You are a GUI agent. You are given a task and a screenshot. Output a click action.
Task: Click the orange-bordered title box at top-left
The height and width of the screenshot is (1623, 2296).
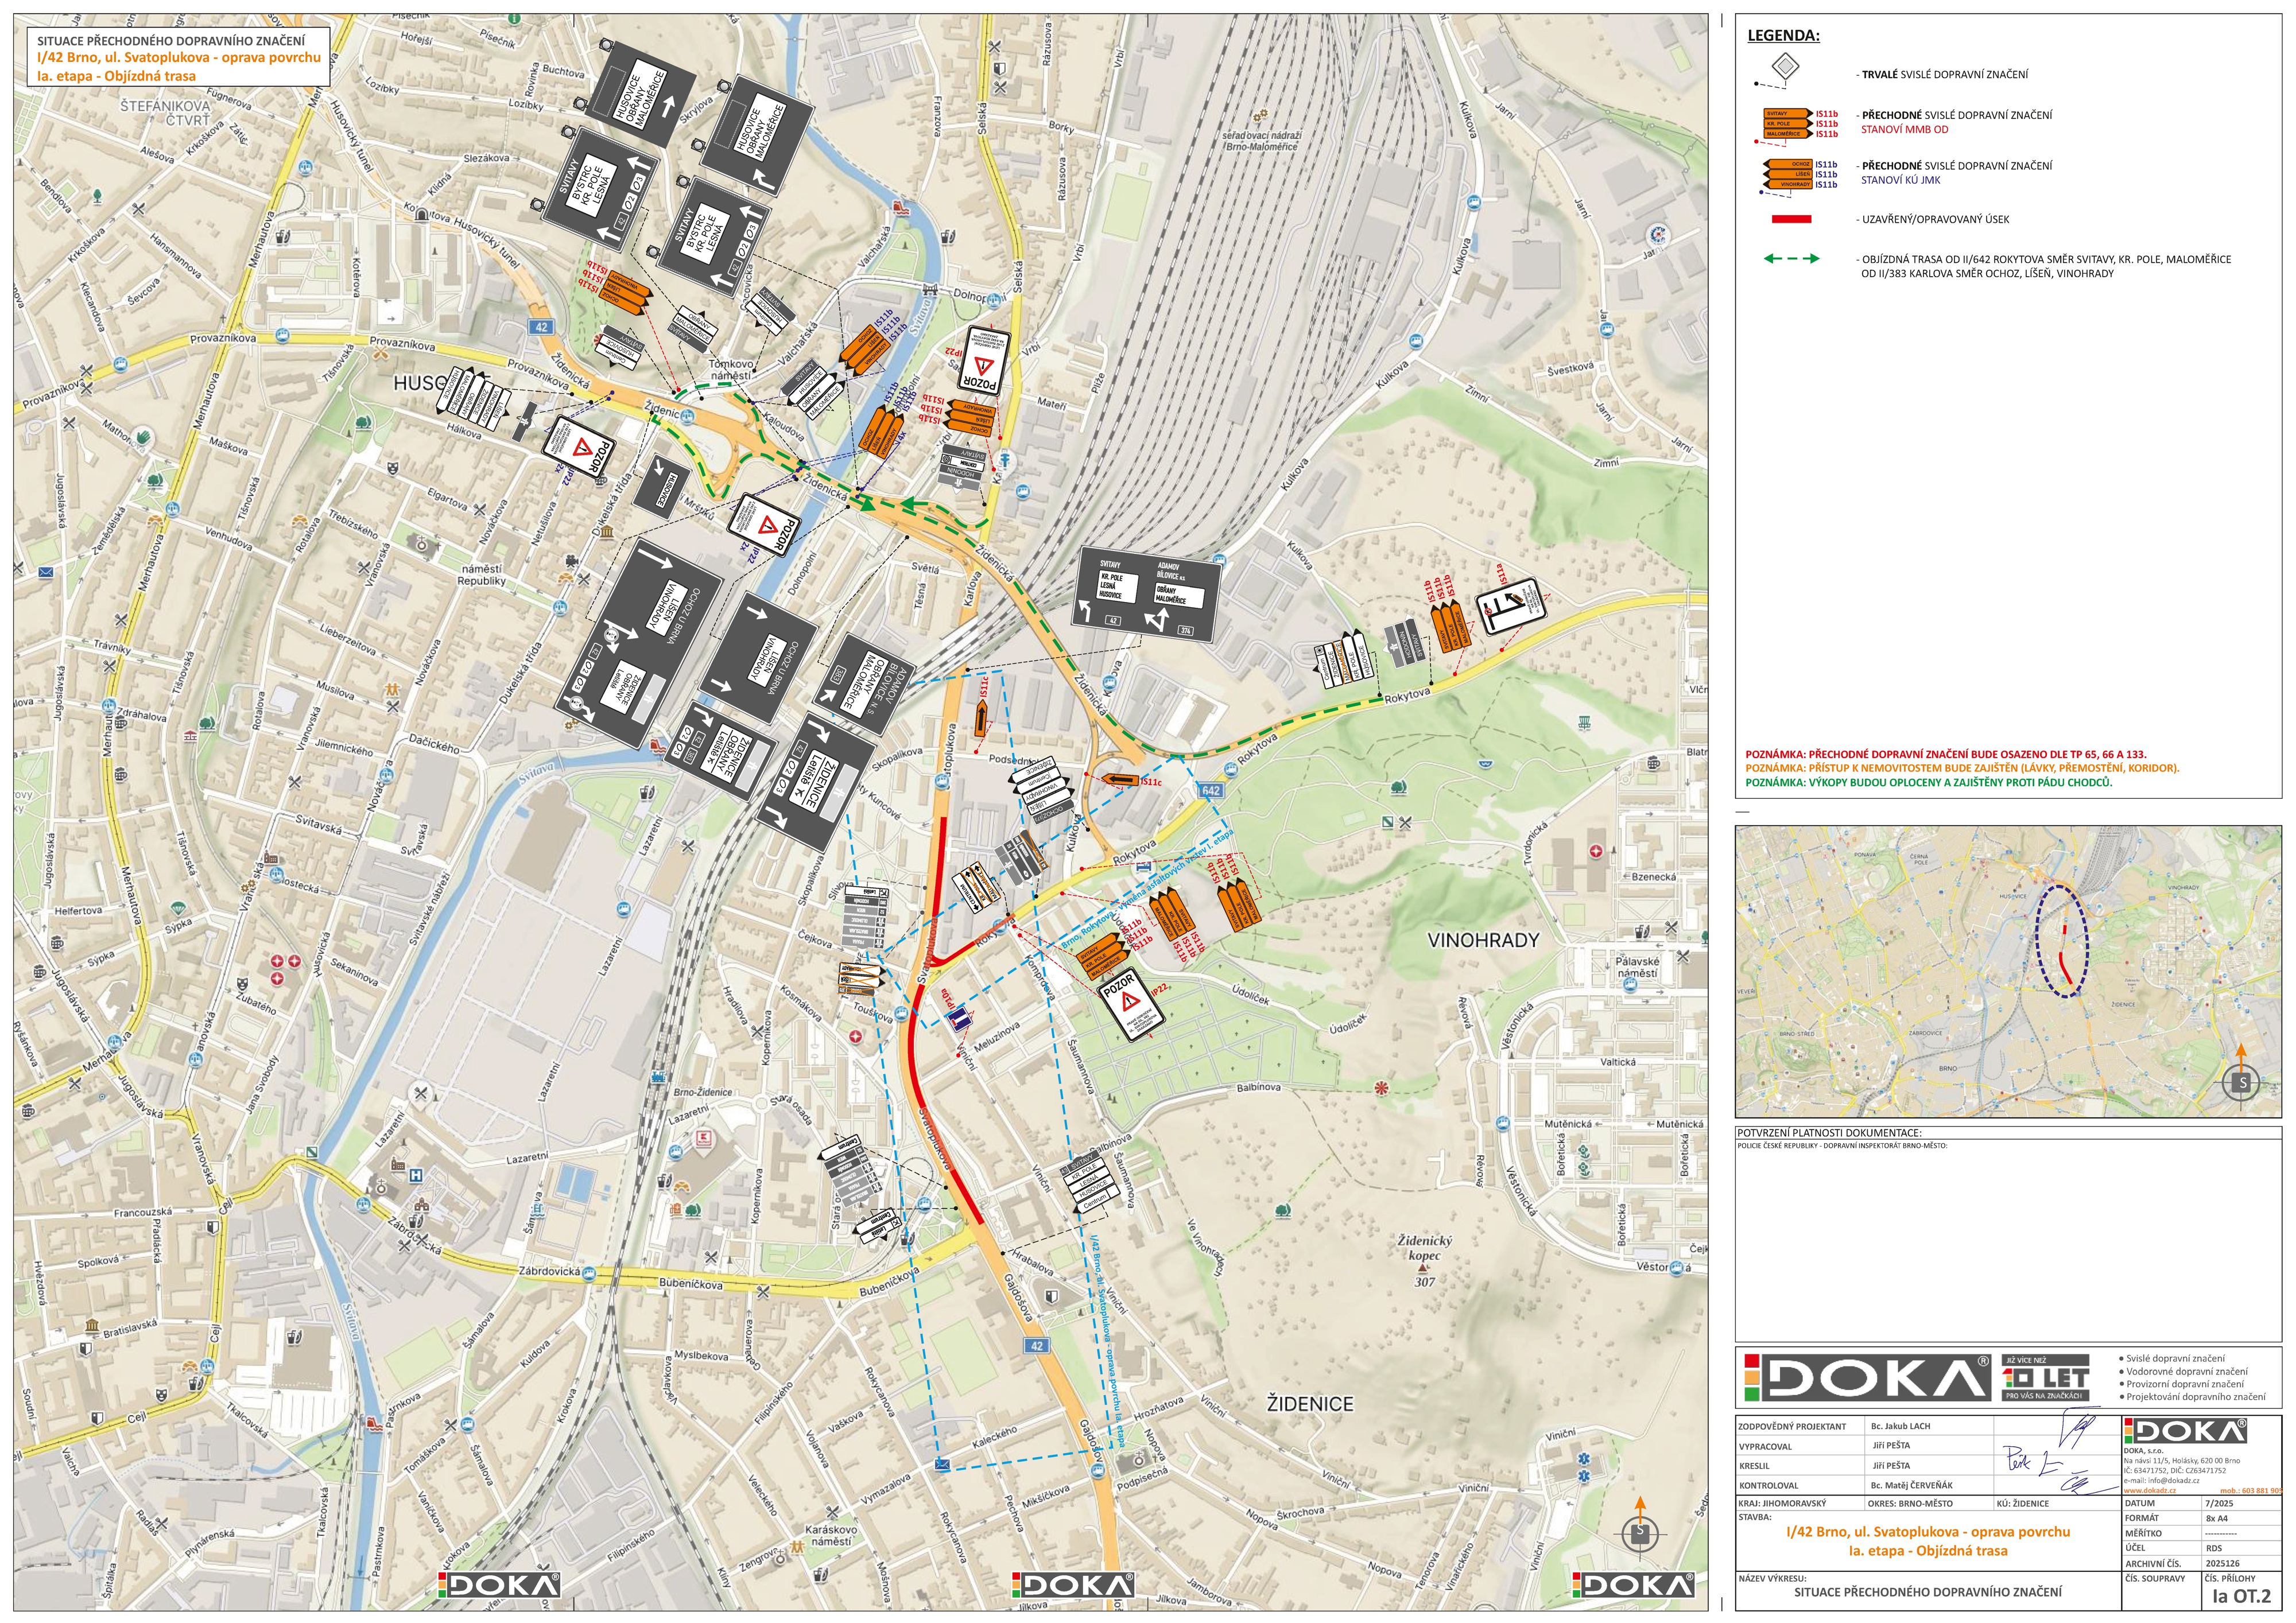(178, 58)
